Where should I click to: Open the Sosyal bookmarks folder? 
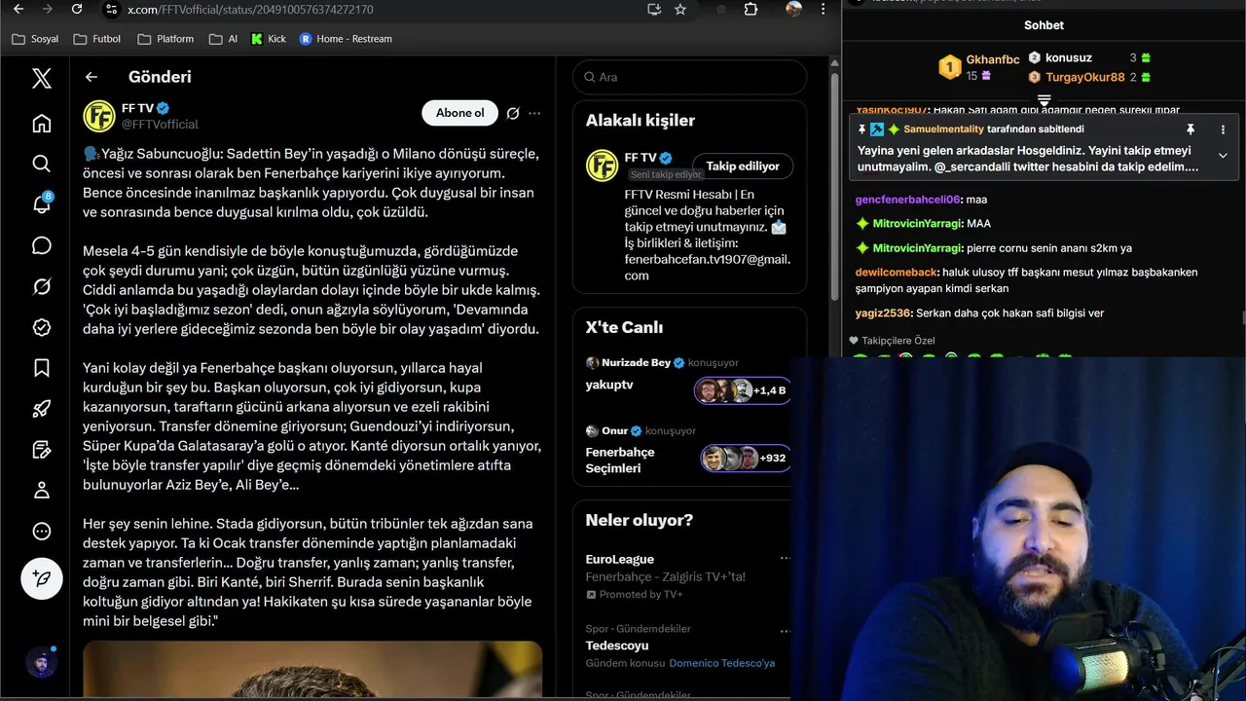tap(35, 39)
